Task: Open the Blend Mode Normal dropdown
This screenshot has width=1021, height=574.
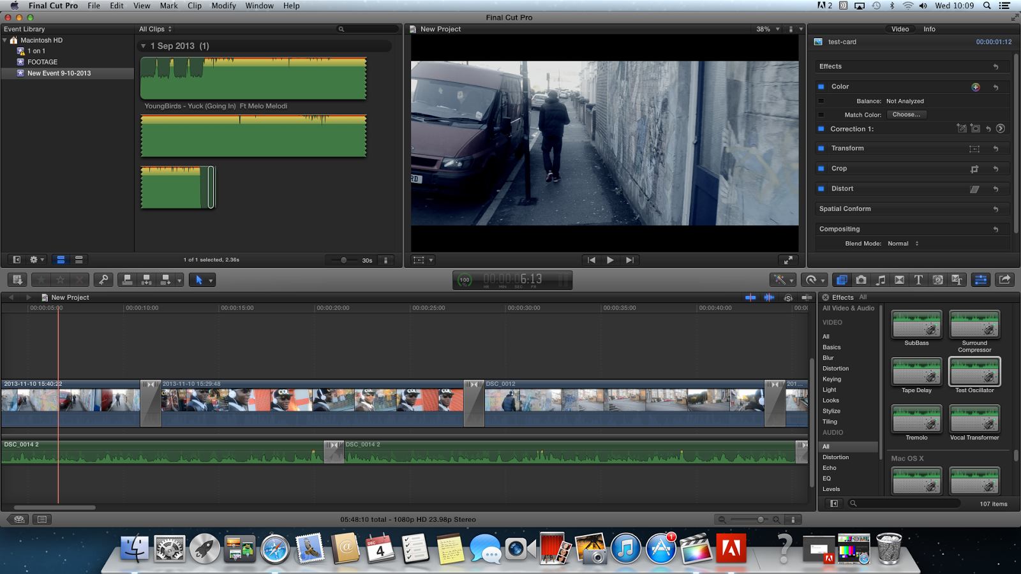Action: (903, 244)
